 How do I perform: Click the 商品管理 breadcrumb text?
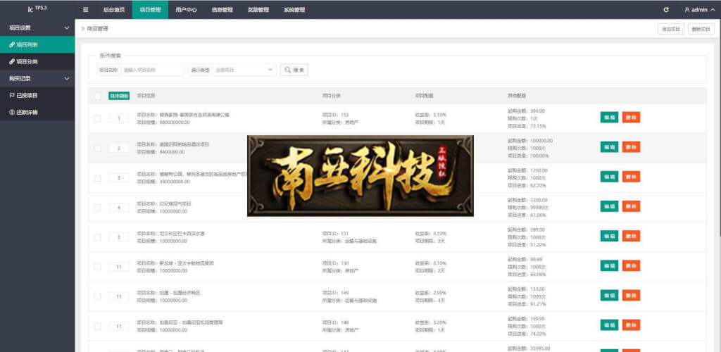97,28
